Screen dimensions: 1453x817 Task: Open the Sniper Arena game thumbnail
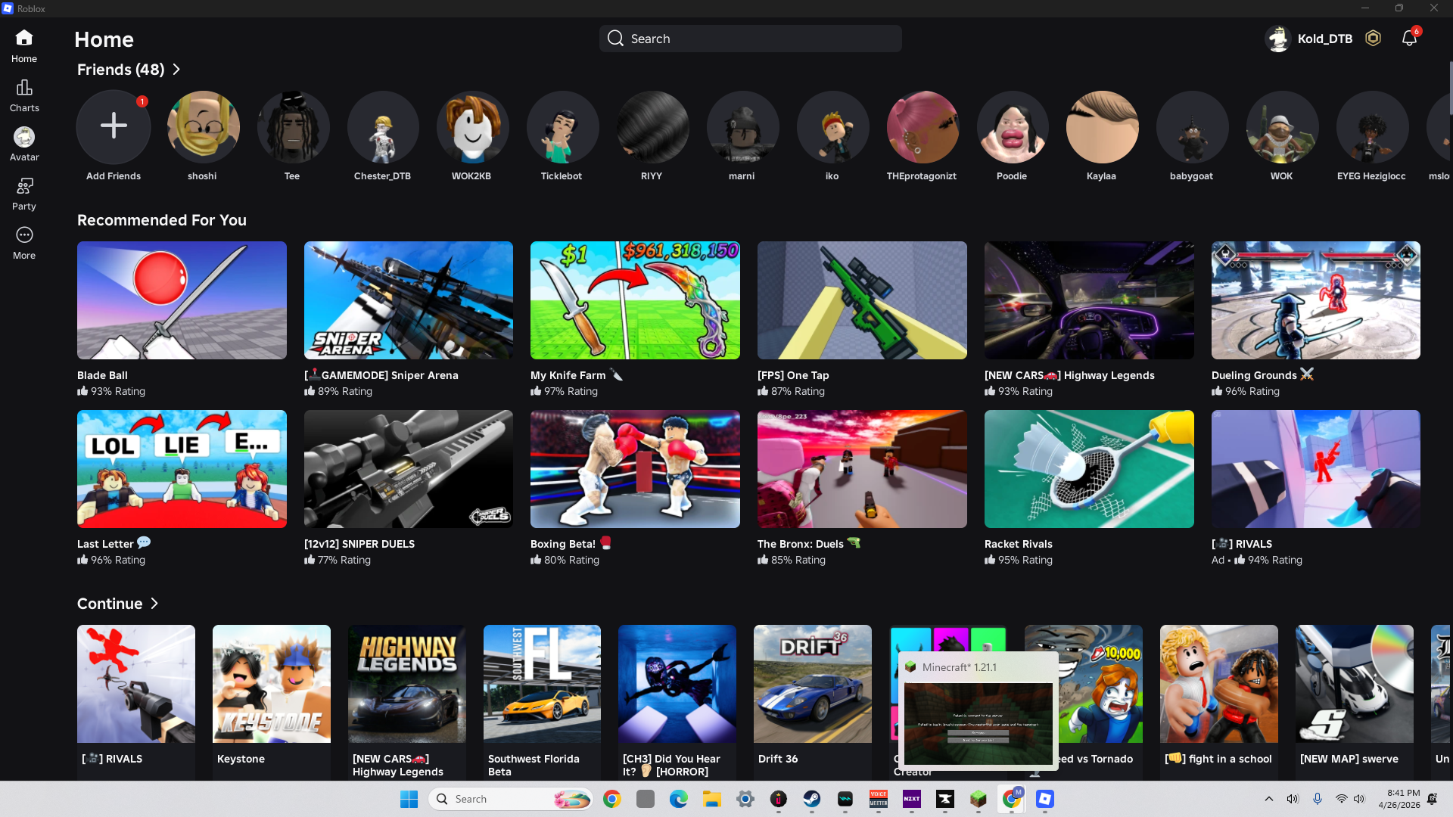coord(409,300)
